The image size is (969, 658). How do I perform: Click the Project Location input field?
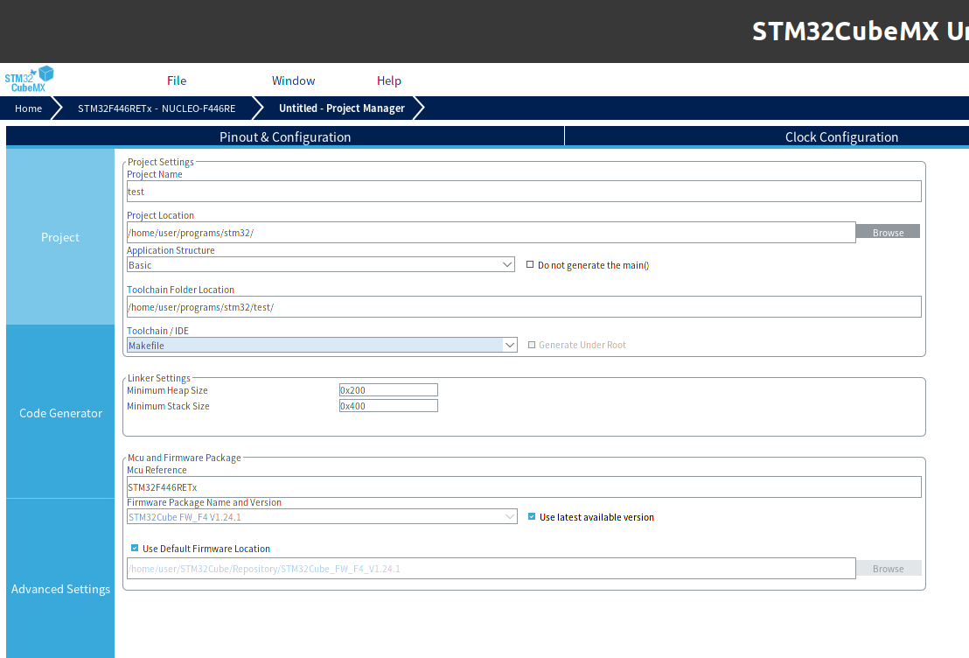coord(491,233)
